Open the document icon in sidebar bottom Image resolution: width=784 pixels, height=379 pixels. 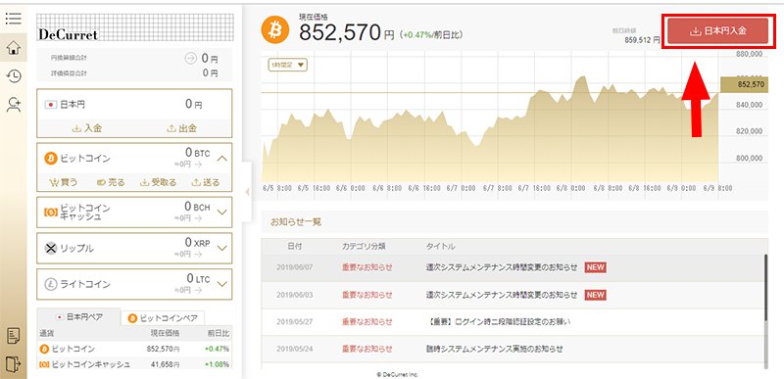[x=14, y=336]
